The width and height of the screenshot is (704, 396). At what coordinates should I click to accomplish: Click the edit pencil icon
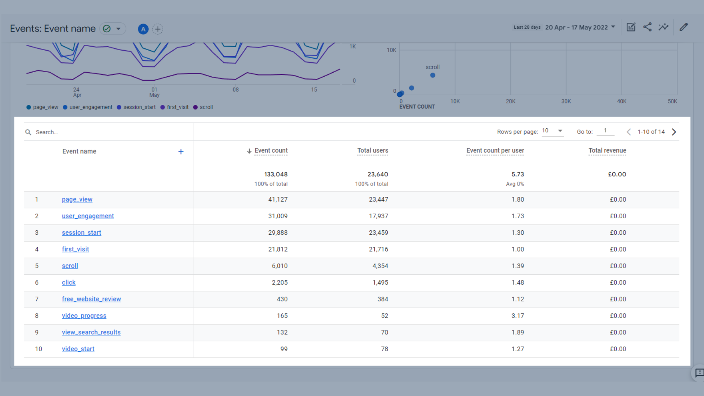683,27
